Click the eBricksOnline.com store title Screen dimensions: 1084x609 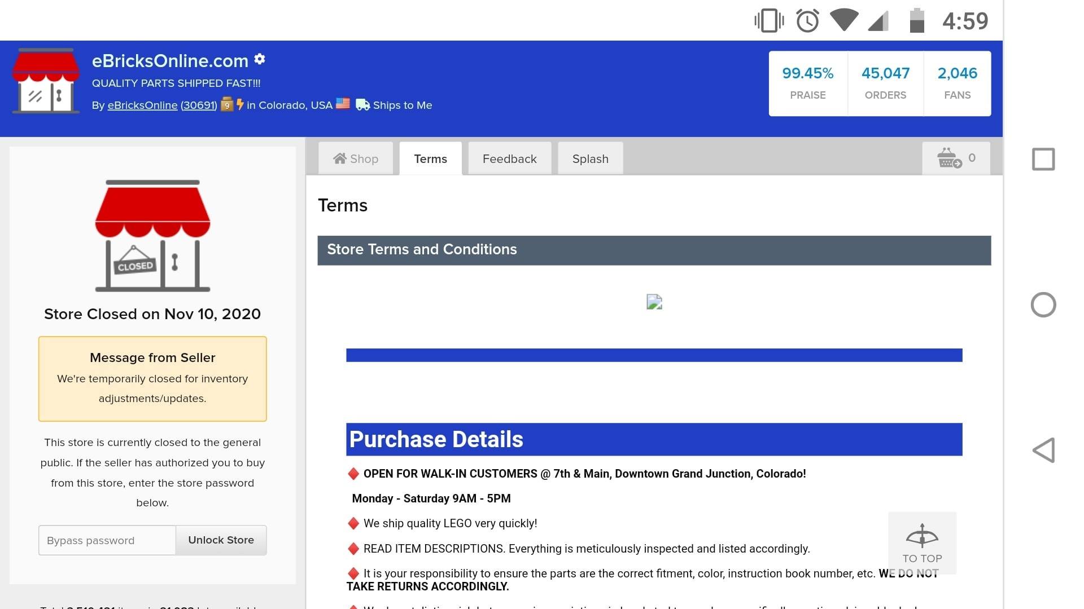[x=170, y=60]
